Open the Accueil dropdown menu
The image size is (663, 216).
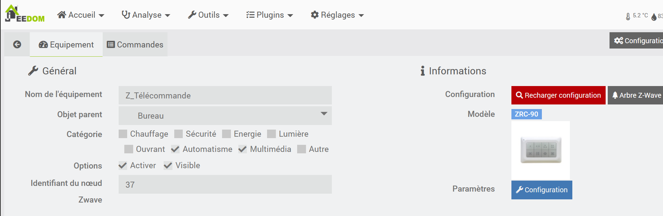point(81,15)
